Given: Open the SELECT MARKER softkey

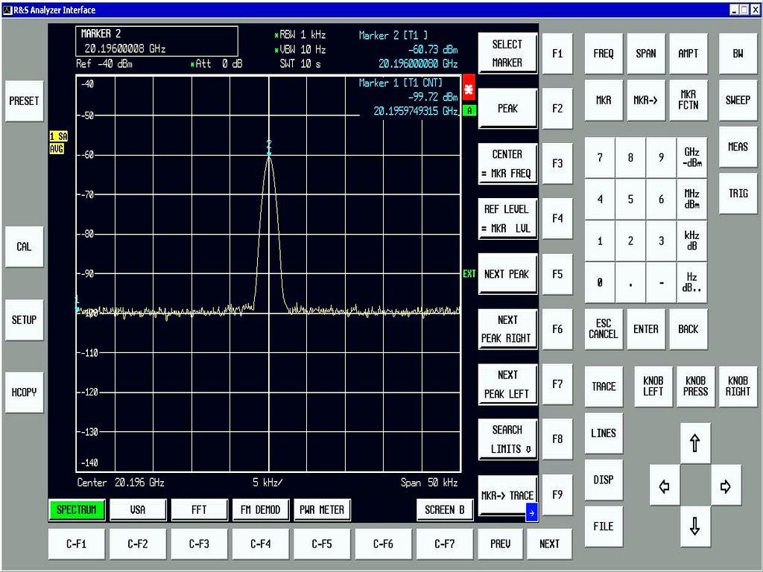Looking at the screenshot, I should (507, 54).
